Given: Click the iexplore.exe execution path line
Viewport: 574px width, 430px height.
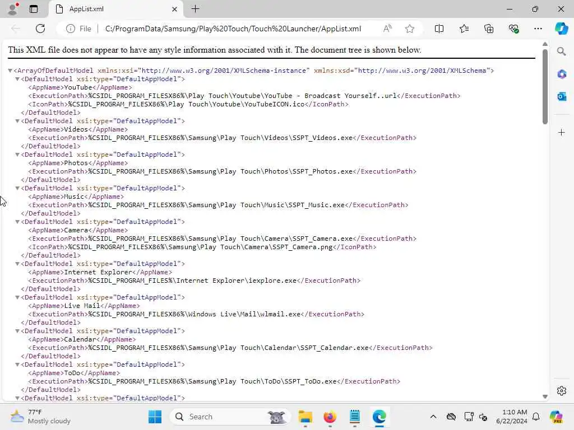Looking at the screenshot, I should point(195,281).
